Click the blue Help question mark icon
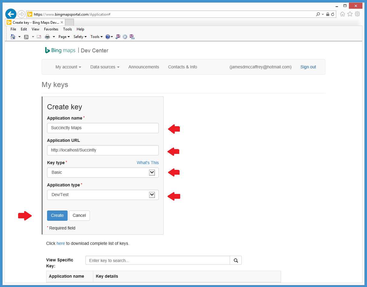Image resolution: width=367 pixels, height=287 pixels. (108, 37)
